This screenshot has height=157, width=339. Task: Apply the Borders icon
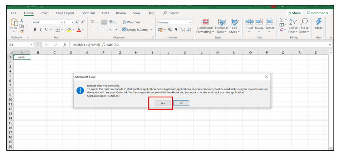[58, 30]
